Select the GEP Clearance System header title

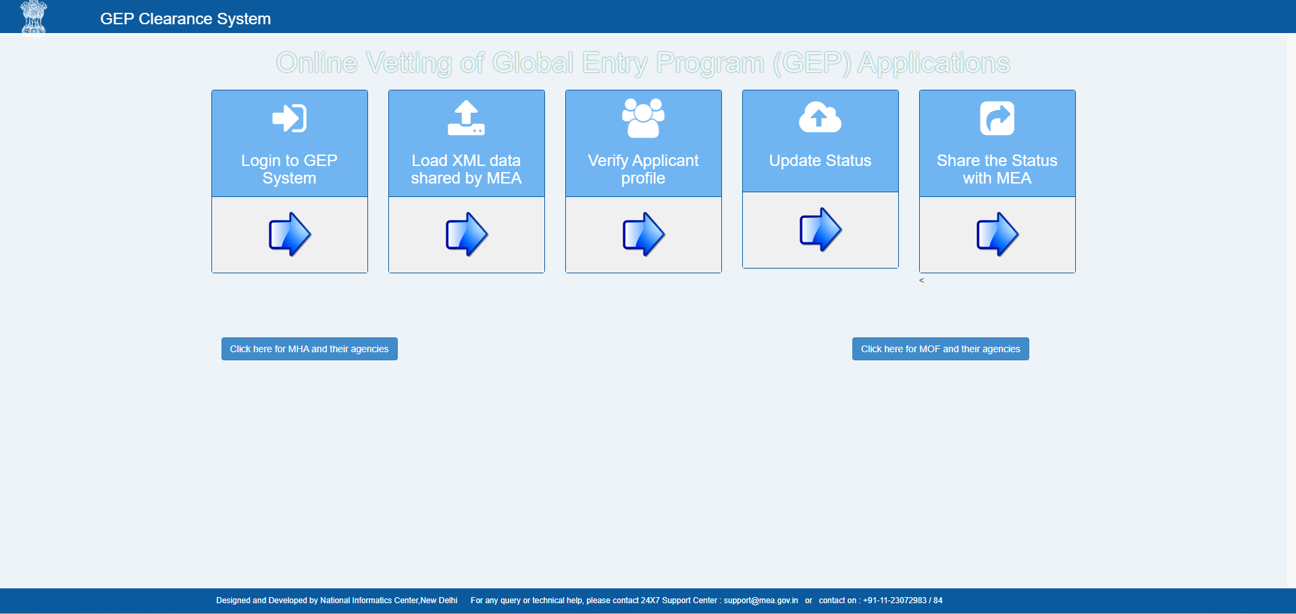point(186,18)
